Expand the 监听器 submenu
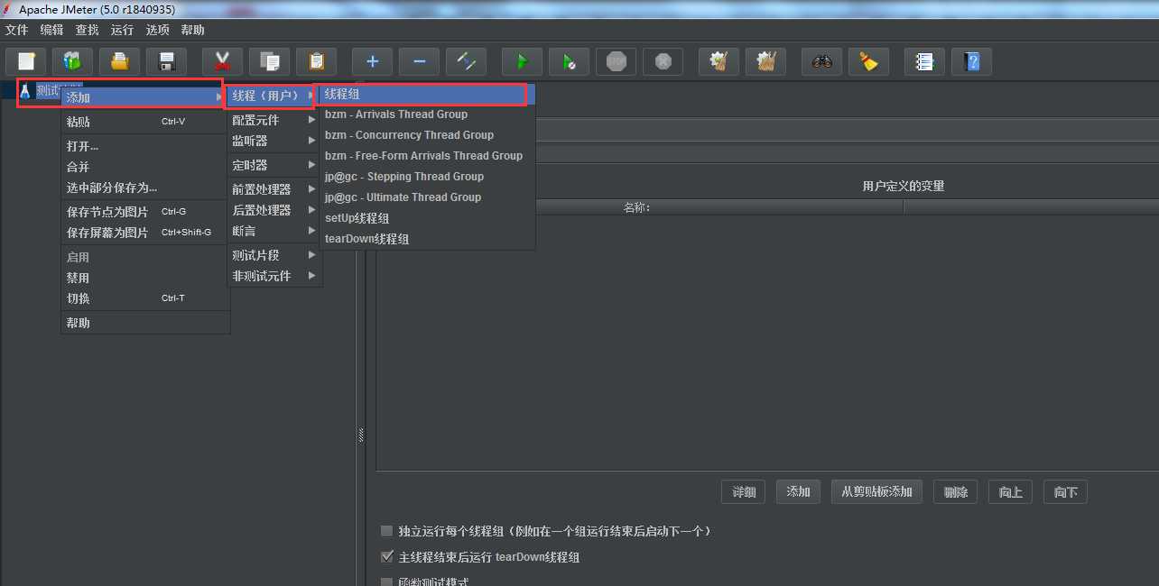 tap(274, 141)
